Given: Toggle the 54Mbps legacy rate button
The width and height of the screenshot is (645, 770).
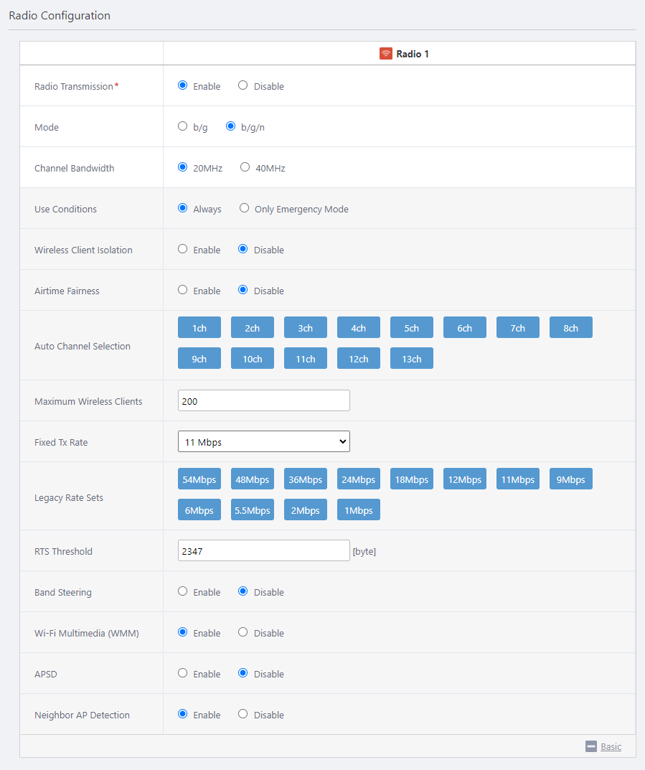Looking at the screenshot, I should tap(199, 479).
